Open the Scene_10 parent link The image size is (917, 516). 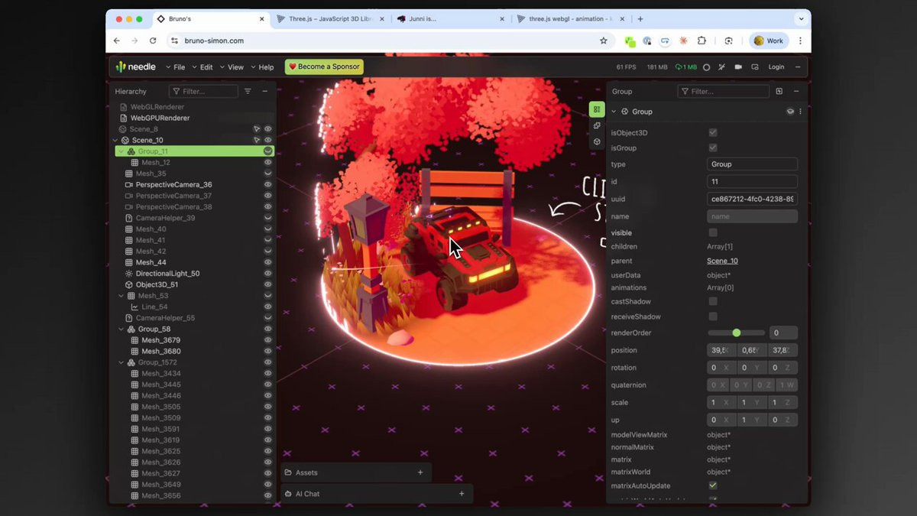722,261
